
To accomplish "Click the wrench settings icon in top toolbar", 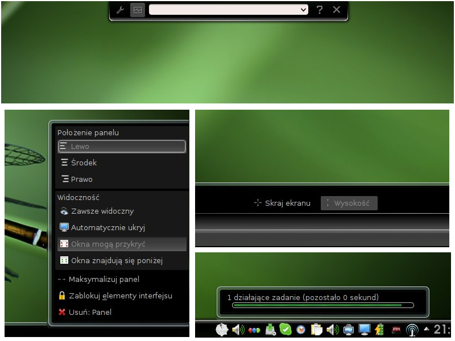I will (121, 10).
